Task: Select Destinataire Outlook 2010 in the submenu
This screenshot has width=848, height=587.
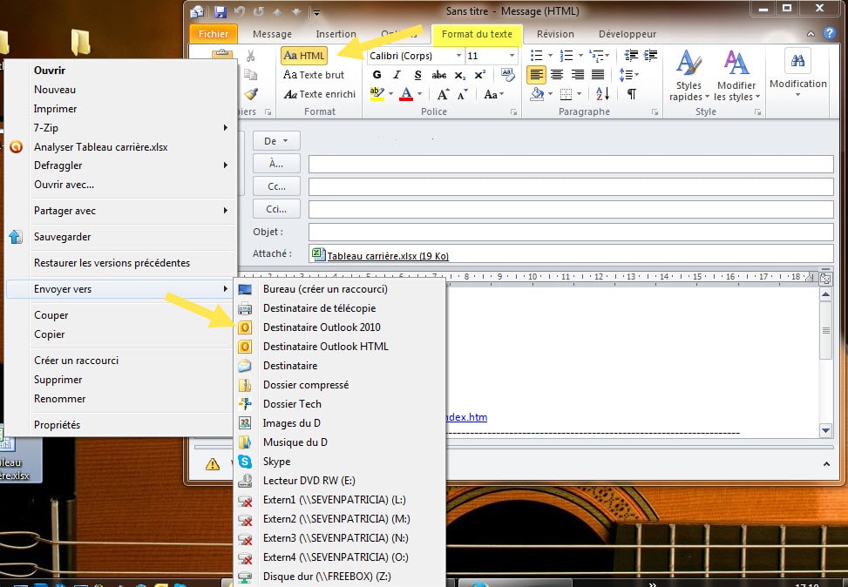Action: coord(322,327)
